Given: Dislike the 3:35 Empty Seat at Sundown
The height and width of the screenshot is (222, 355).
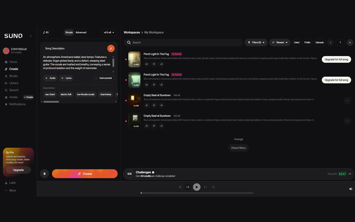Looking at the screenshot, I should point(154,126).
